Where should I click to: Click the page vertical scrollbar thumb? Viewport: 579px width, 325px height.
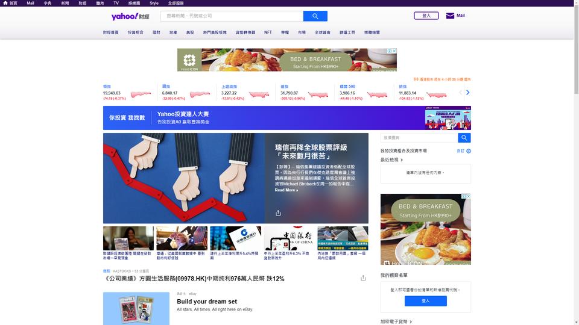[x=576, y=50]
